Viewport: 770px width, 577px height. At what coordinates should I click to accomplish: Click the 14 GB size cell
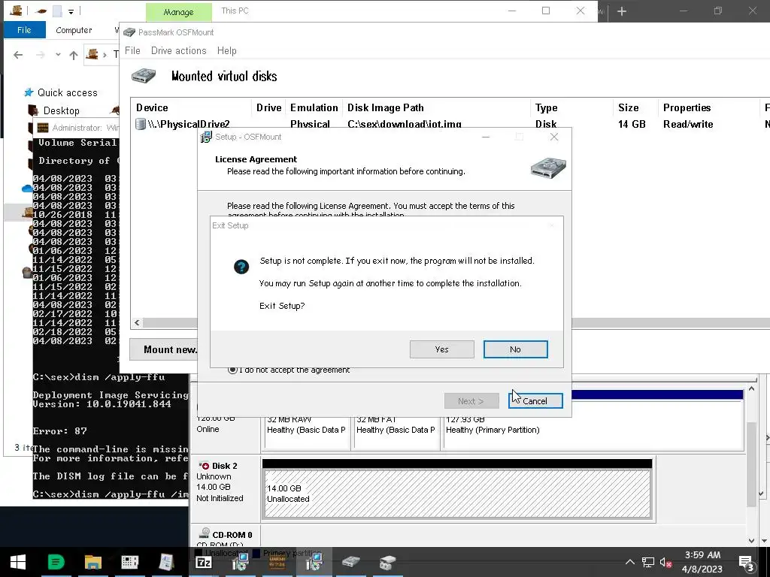(x=632, y=124)
